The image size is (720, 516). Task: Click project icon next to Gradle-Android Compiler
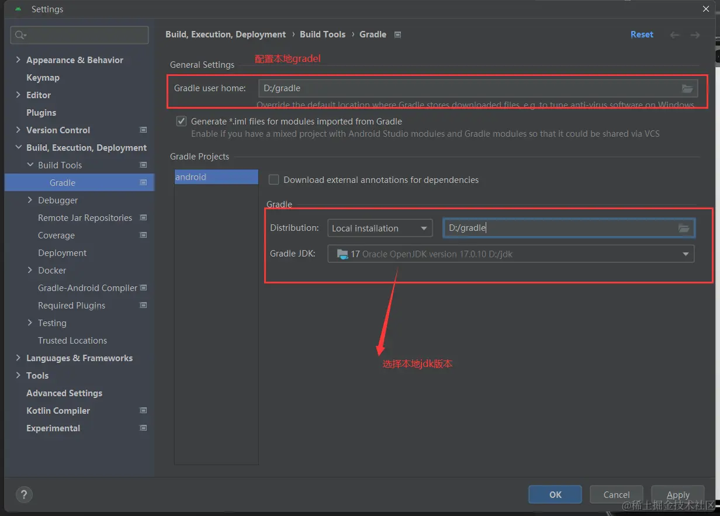144,288
